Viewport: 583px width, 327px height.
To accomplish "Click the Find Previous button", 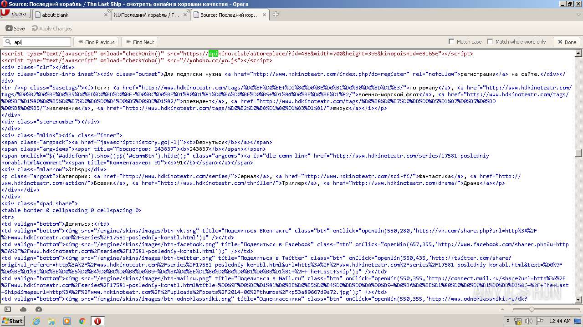I will pos(96,42).
